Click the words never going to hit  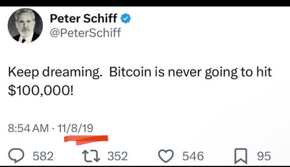pos(220,72)
